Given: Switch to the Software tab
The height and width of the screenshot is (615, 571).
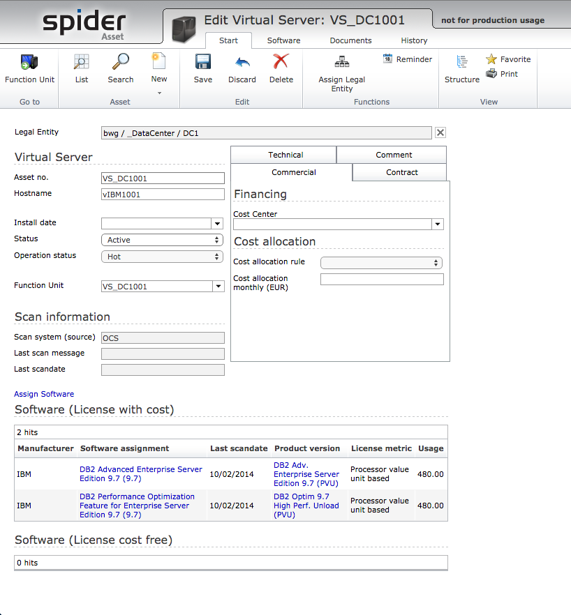Looking at the screenshot, I should point(283,40).
